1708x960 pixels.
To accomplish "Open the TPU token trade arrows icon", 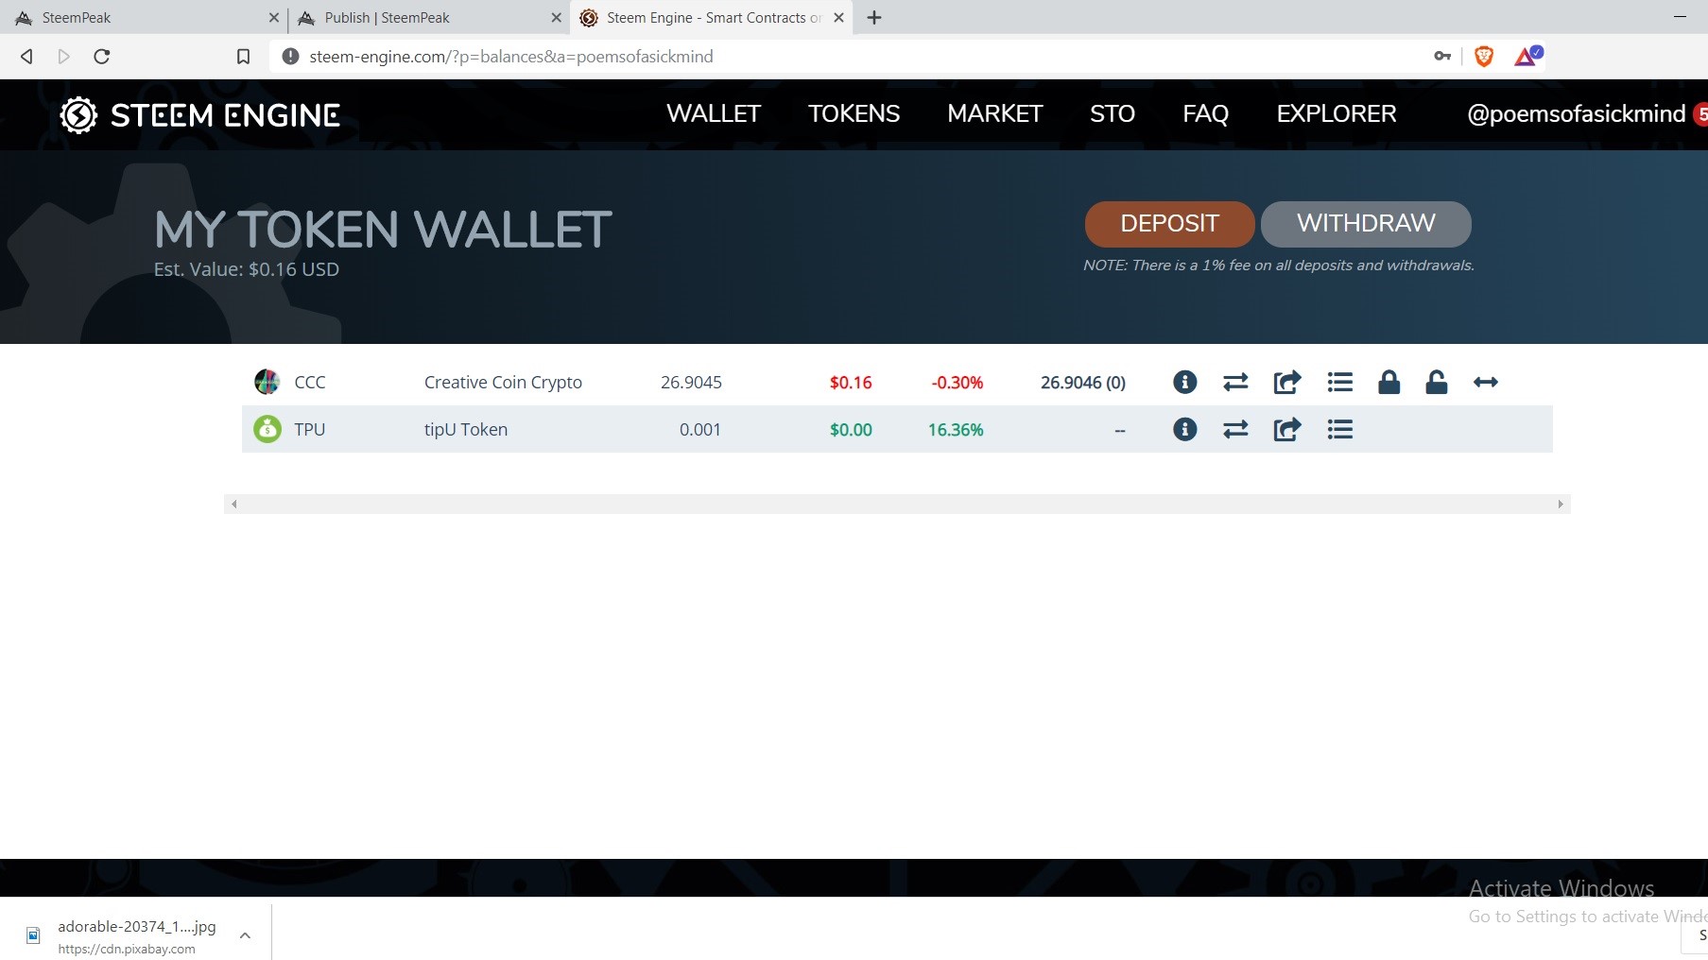I will pyautogui.click(x=1235, y=429).
